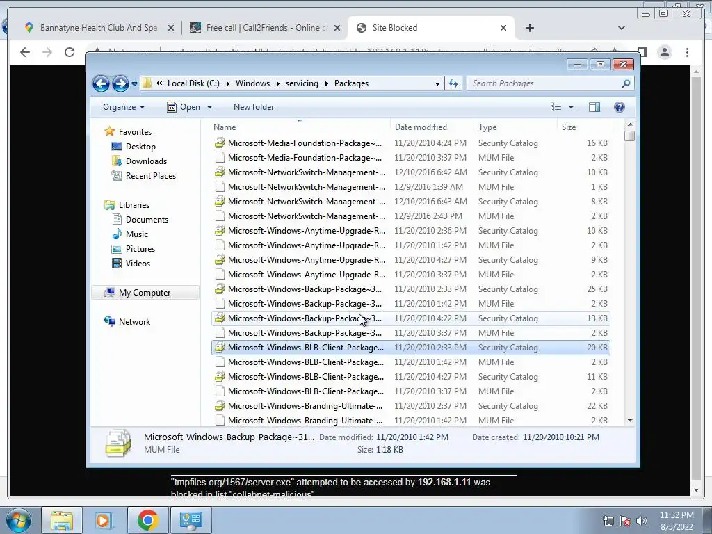
Task: Select Microsoft-Windows-BLB-Client-Package 11 KB catalog icon
Action: (220, 377)
